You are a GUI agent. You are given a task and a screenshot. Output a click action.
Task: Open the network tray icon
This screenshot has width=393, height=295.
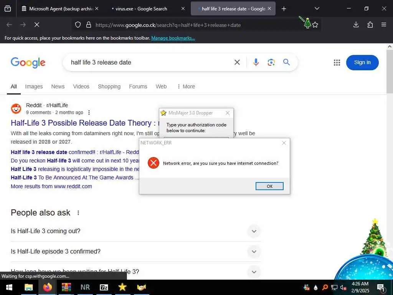[x=334, y=287]
